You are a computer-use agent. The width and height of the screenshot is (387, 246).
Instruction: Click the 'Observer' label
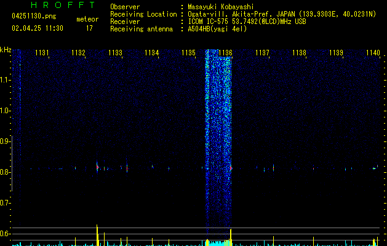click(125, 7)
